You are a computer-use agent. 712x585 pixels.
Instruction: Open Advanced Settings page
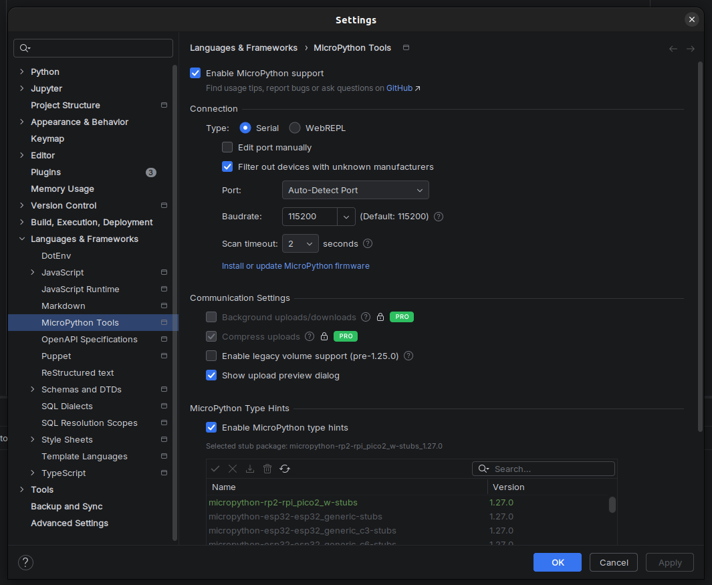[70, 523]
